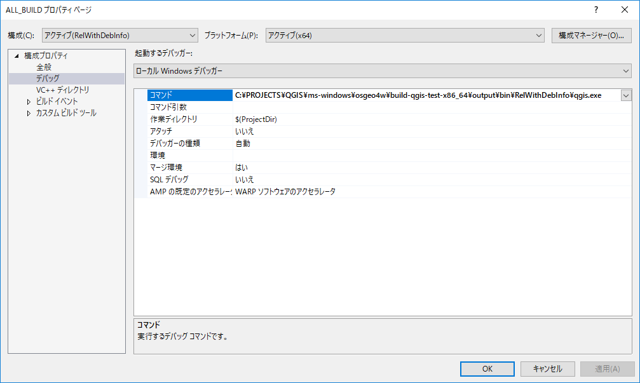Expand the カスタム ビルド ツール node
Viewport: 640px width, 383px height.
click(29, 113)
